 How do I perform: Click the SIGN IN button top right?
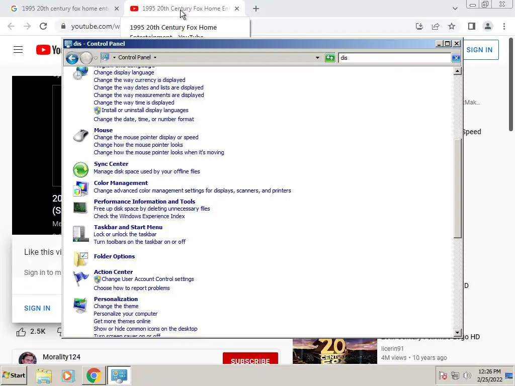coord(480,50)
